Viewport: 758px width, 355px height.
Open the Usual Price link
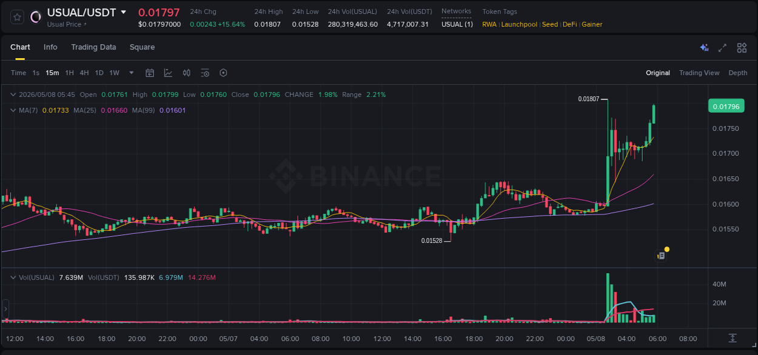(67, 24)
